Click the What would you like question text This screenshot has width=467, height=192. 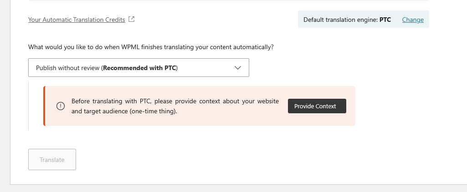(151, 47)
